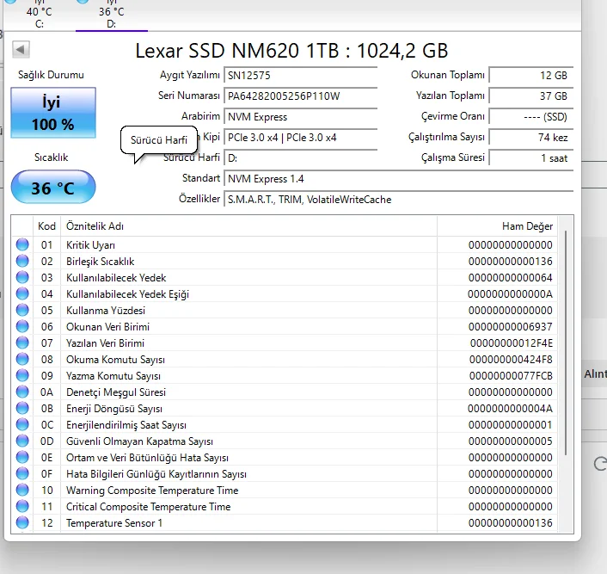Switch to the D: drive tab
Viewport: 607px width, 574px height.
tap(110, 15)
